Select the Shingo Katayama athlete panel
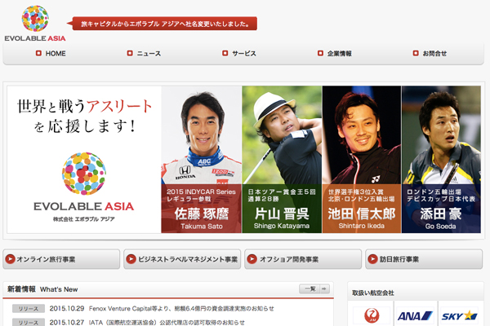The height and width of the screenshot is (326, 490). pyautogui.click(x=282, y=160)
